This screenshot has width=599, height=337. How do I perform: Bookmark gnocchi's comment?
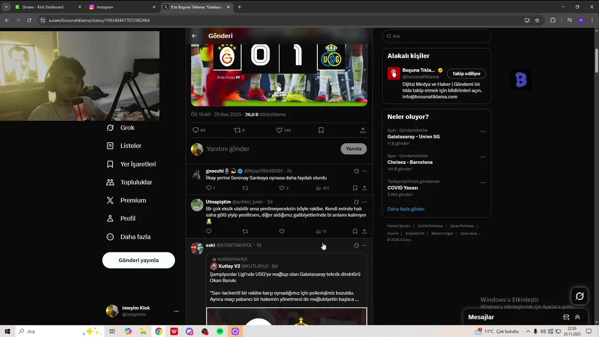tap(355, 188)
